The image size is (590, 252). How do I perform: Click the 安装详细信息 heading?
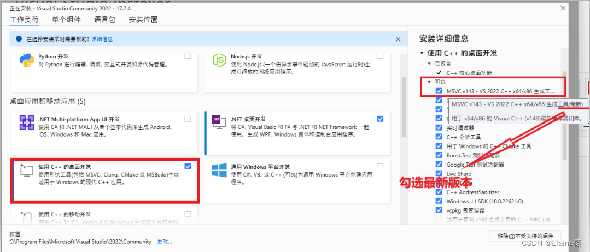tap(443, 38)
